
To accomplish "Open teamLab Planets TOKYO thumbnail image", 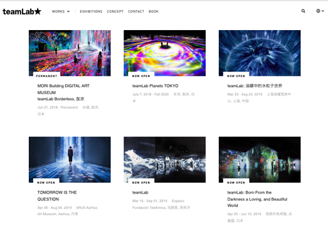I will tap(165, 53).
